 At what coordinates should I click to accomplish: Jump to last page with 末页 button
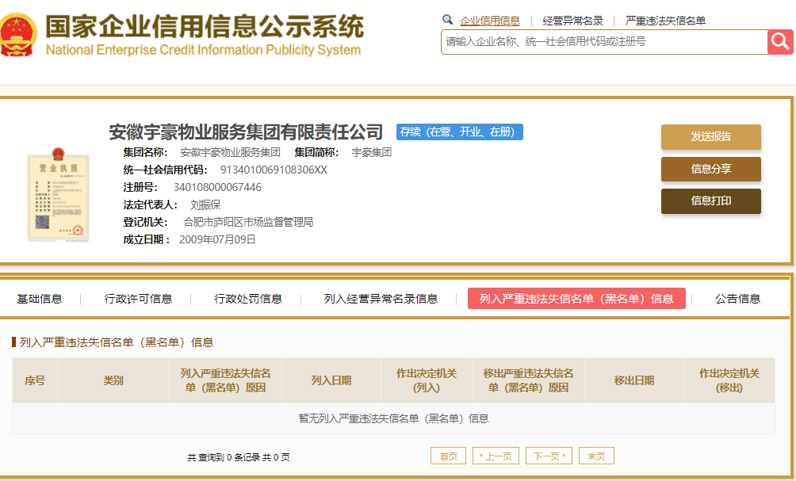pyautogui.click(x=596, y=456)
